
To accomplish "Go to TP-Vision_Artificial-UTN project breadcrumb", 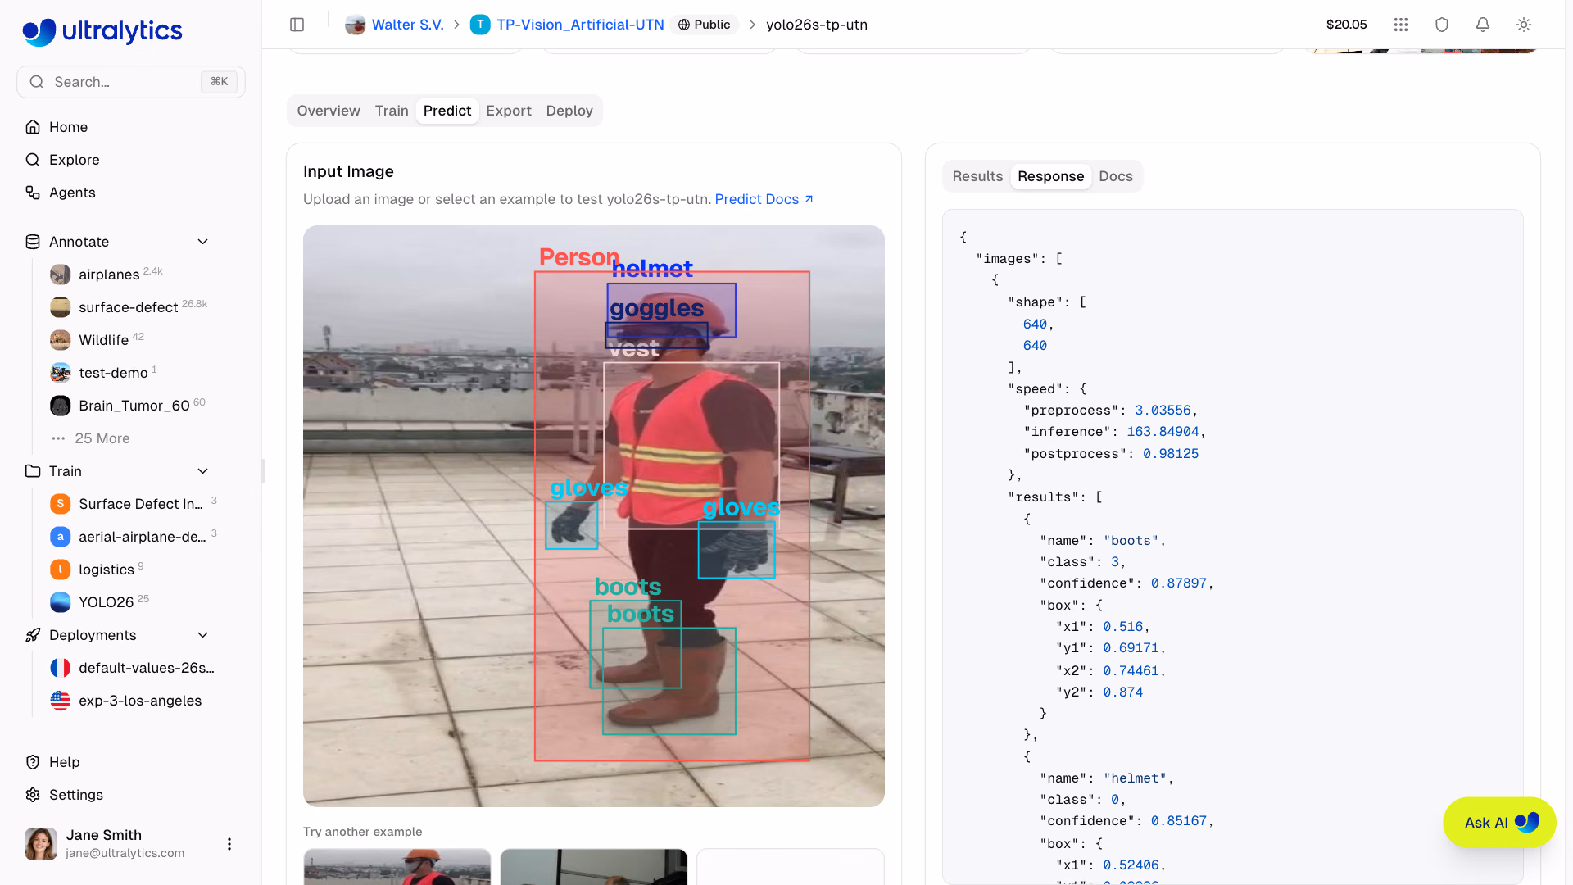I will [x=567, y=25].
